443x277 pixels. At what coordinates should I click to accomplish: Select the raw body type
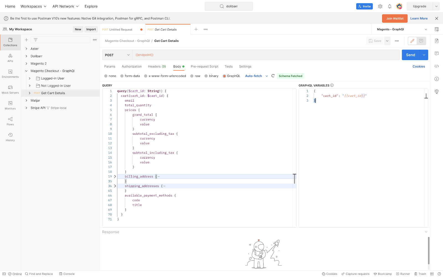click(192, 76)
